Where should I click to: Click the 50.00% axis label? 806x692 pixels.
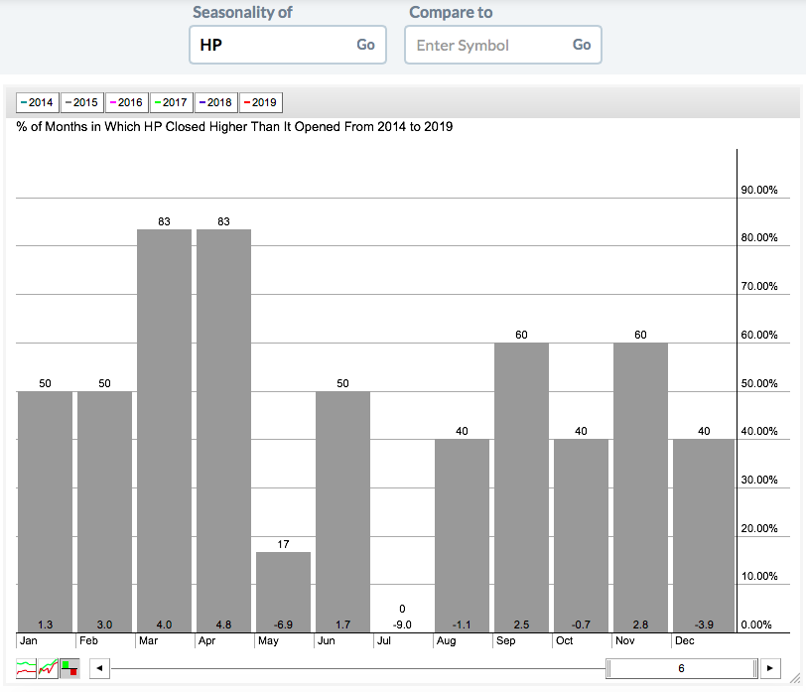759,383
